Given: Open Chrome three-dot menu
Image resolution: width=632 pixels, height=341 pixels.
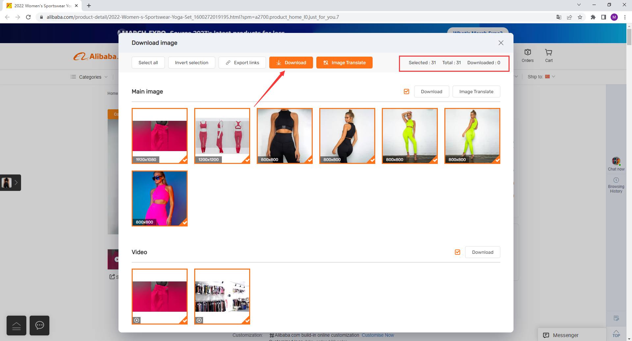Looking at the screenshot, I should coord(625,17).
